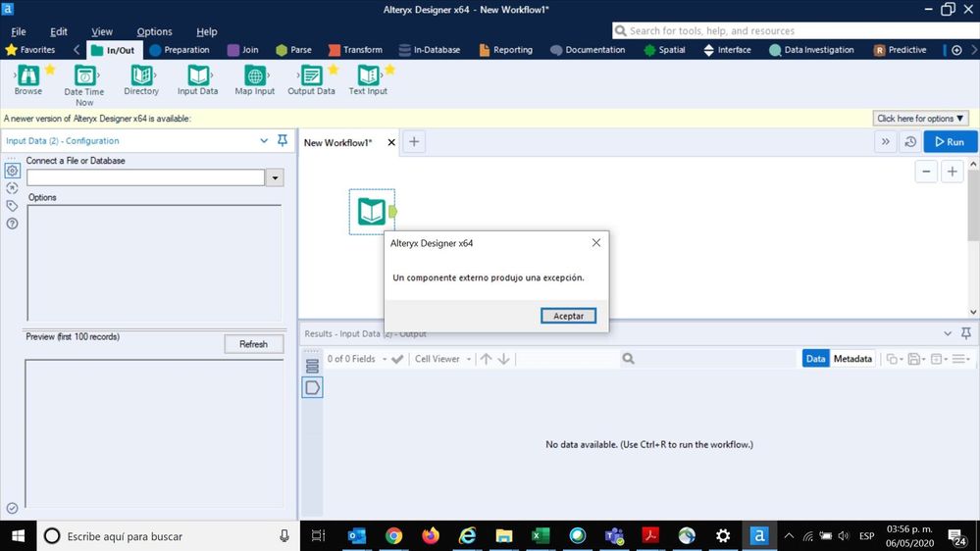Viewport: 980px width, 551px height.
Task: Add tool palette with plus circle icon
Action: point(956,50)
